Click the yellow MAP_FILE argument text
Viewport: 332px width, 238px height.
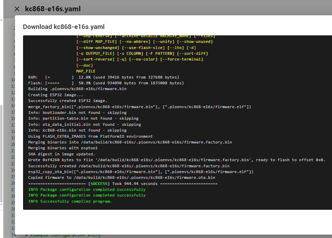85,71
